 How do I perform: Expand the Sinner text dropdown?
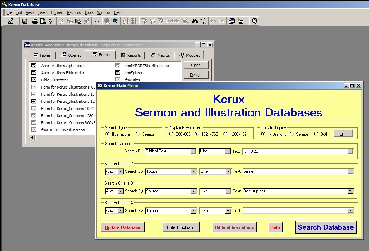[x=350, y=171]
